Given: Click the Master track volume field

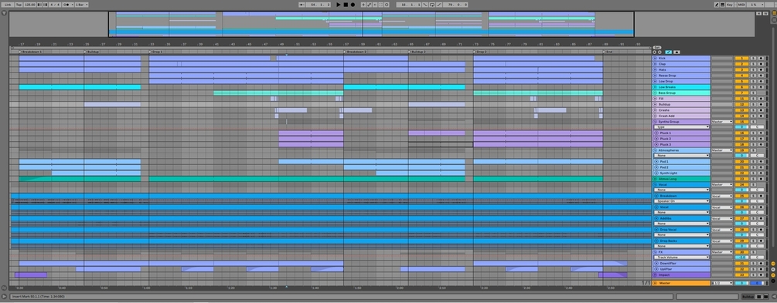Looking at the screenshot, I should (741, 283).
